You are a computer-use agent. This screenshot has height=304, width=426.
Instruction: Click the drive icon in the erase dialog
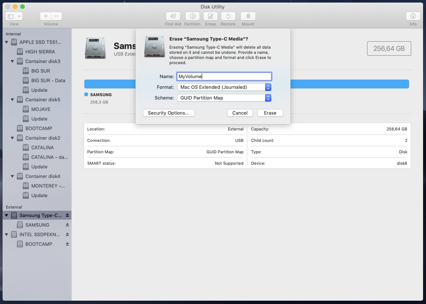click(x=155, y=46)
